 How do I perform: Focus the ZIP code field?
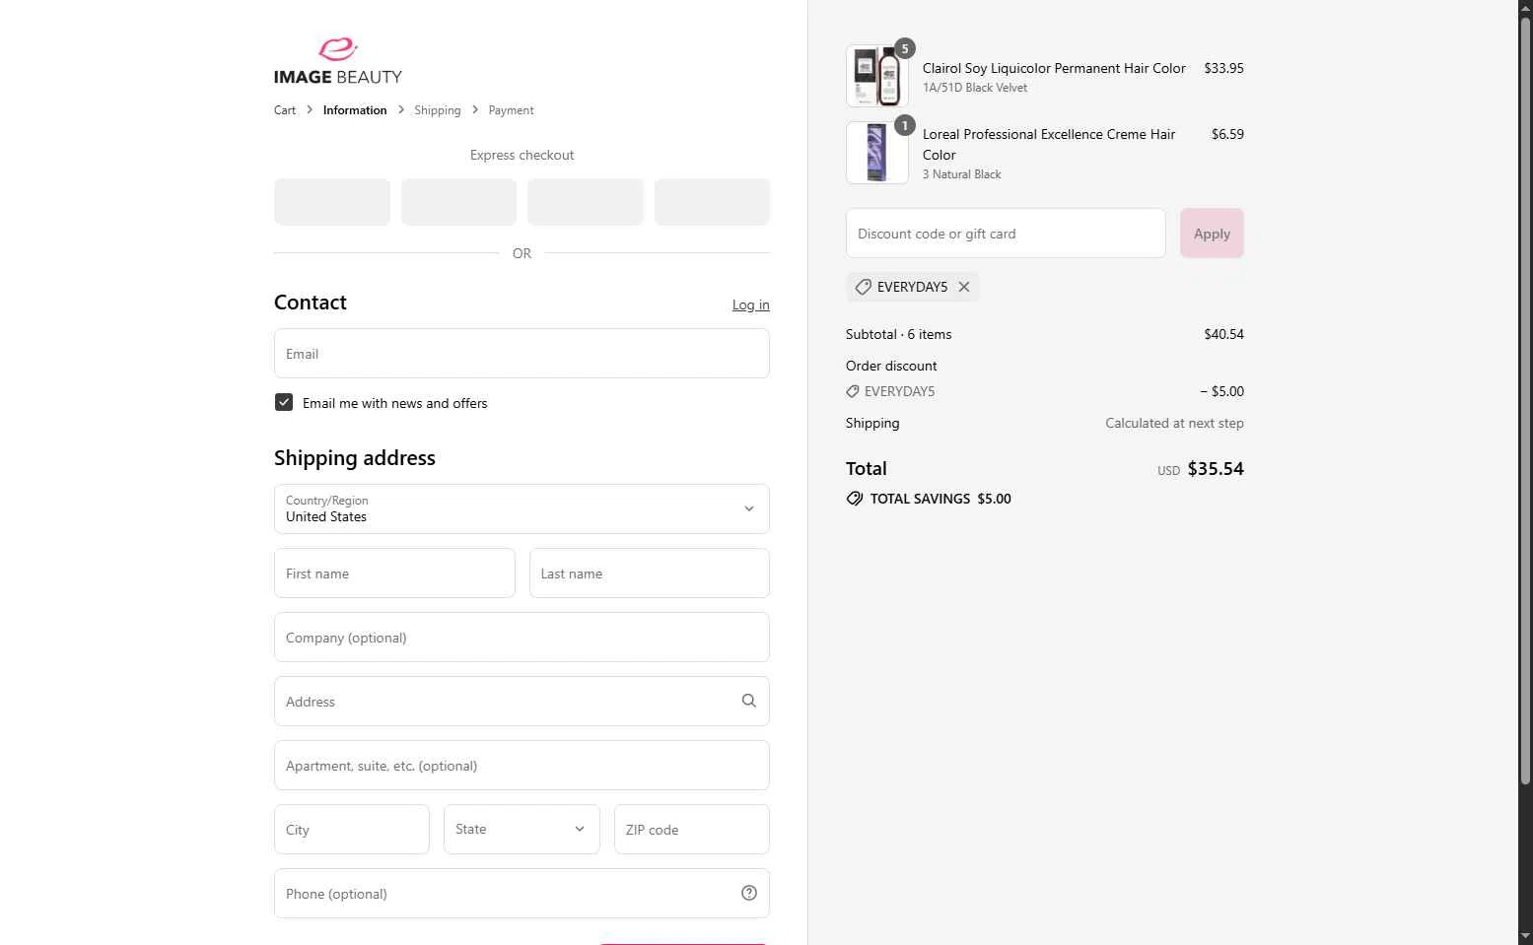click(692, 829)
